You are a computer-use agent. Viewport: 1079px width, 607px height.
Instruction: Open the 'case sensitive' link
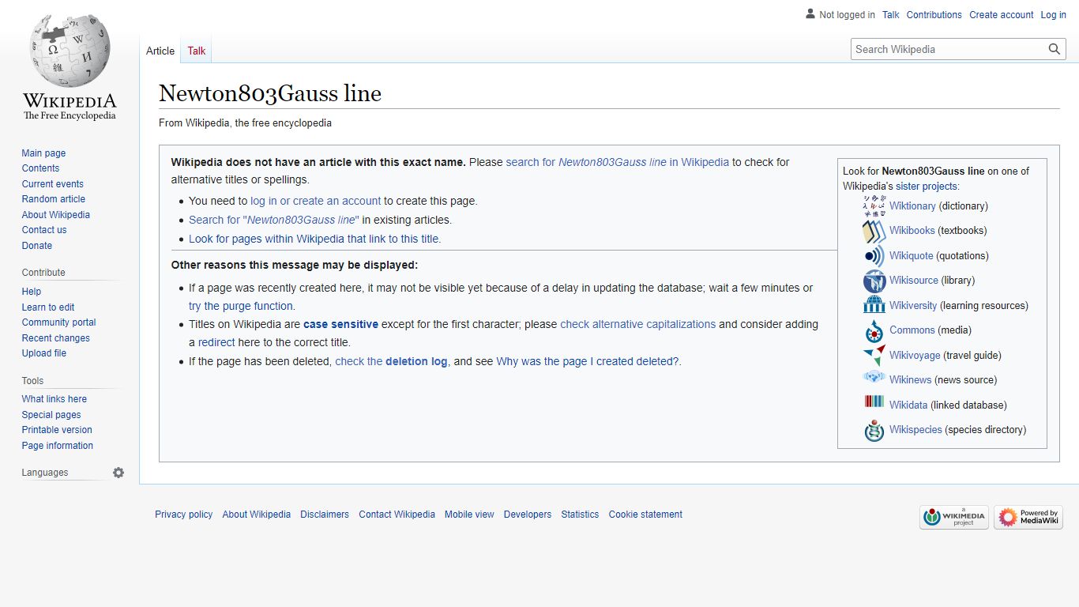click(340, 324)
